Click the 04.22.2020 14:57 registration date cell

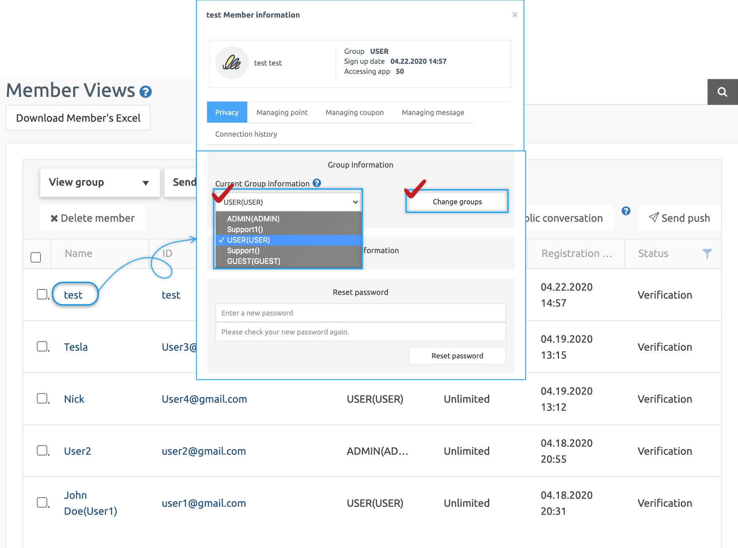coord(566,295)
